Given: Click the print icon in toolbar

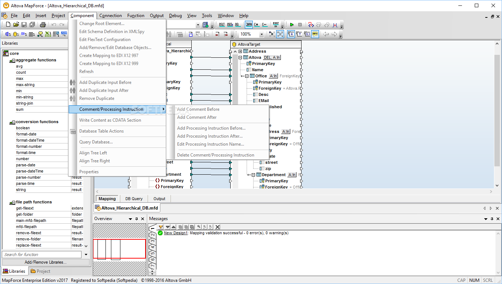Looking at the screenshot, I should [x=43, y=24].
